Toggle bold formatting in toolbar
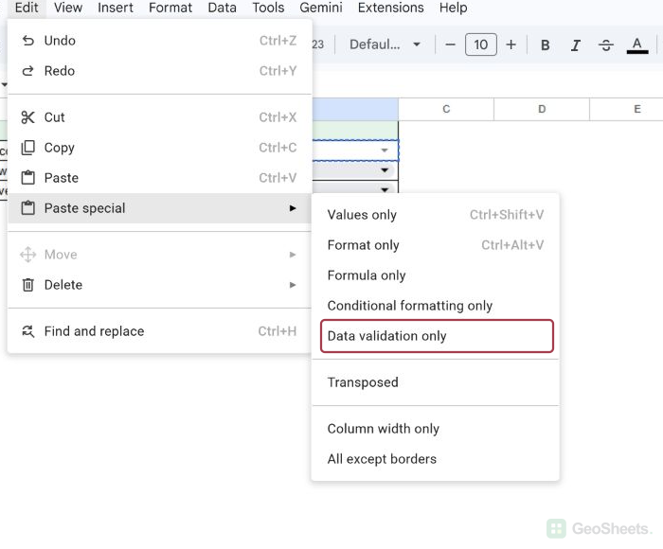The height and width of the screenshot is (549, 663). (545, 44)
